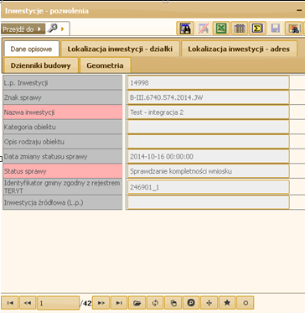
Task: Click the /42 total record count
Action: (x=85, y=303)
